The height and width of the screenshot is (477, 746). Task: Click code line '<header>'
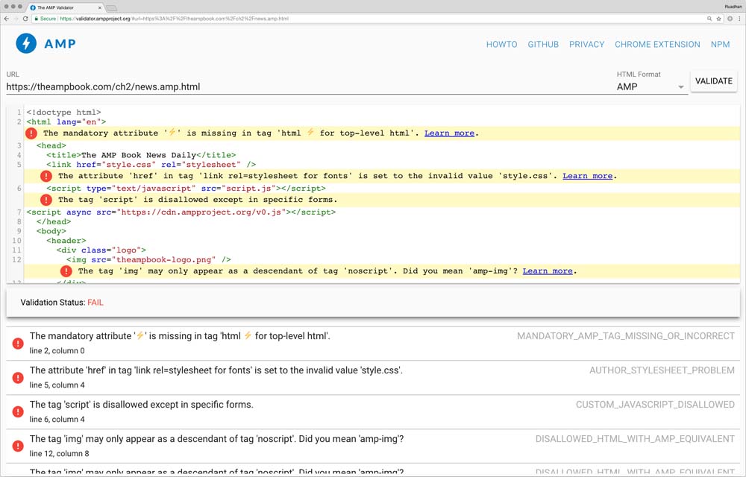[x=66, y=241]
